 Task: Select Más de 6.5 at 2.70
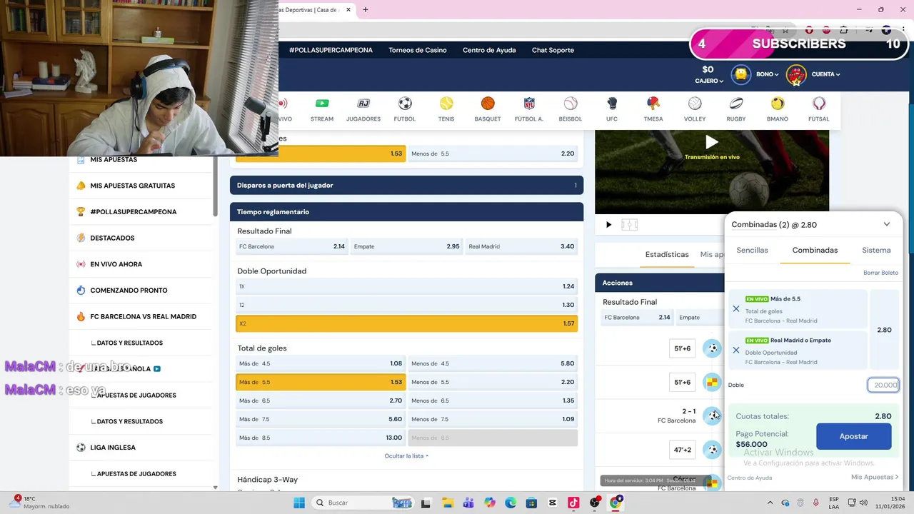click(x=321, y=400)
